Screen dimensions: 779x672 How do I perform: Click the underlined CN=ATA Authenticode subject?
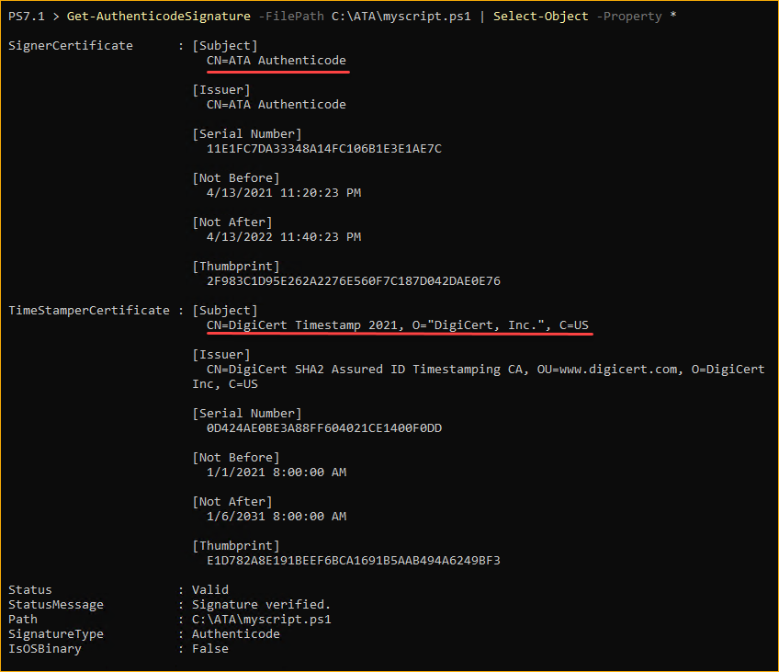[x=277, y=60]
